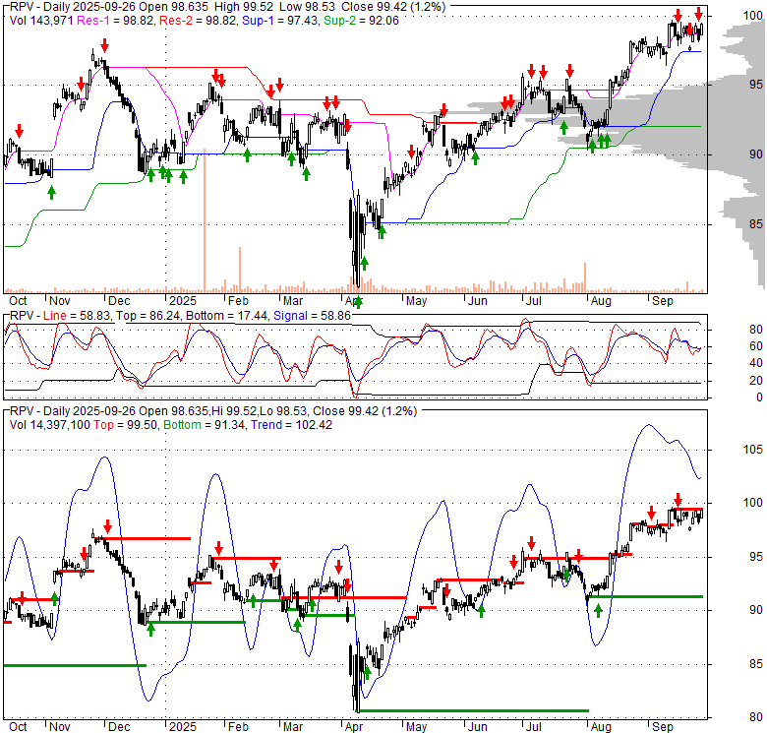Select the 60 level on the oscillator axis

point(756,346)
